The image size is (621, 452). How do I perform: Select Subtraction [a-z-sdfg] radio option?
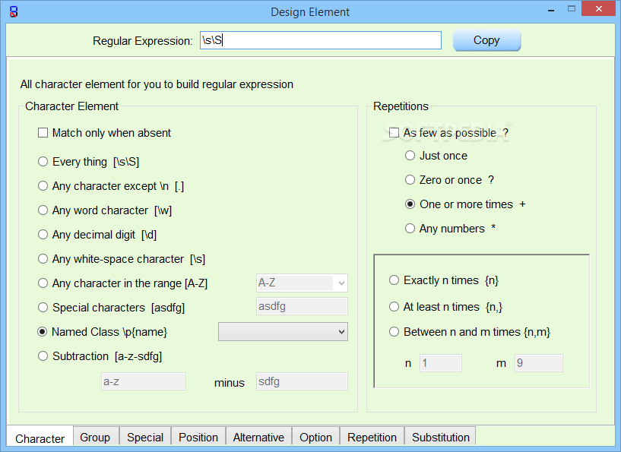tap(43, 356)
